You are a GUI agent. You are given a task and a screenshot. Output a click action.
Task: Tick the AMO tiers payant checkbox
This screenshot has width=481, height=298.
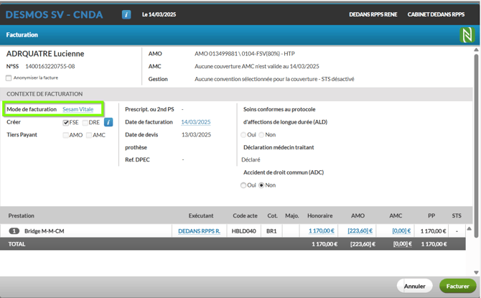tap(66, 135)
